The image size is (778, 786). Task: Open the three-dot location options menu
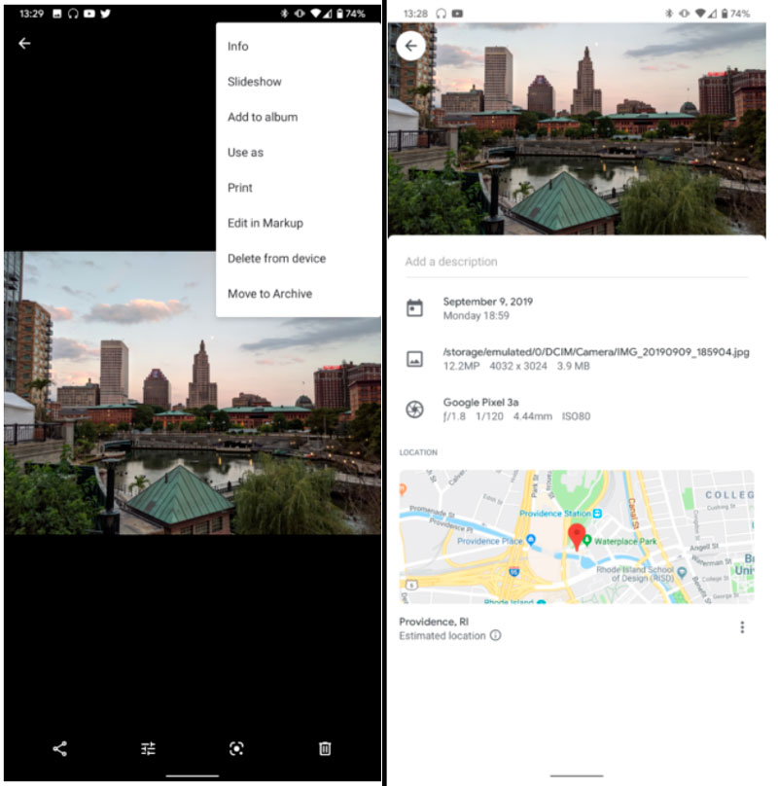[742, 627]
